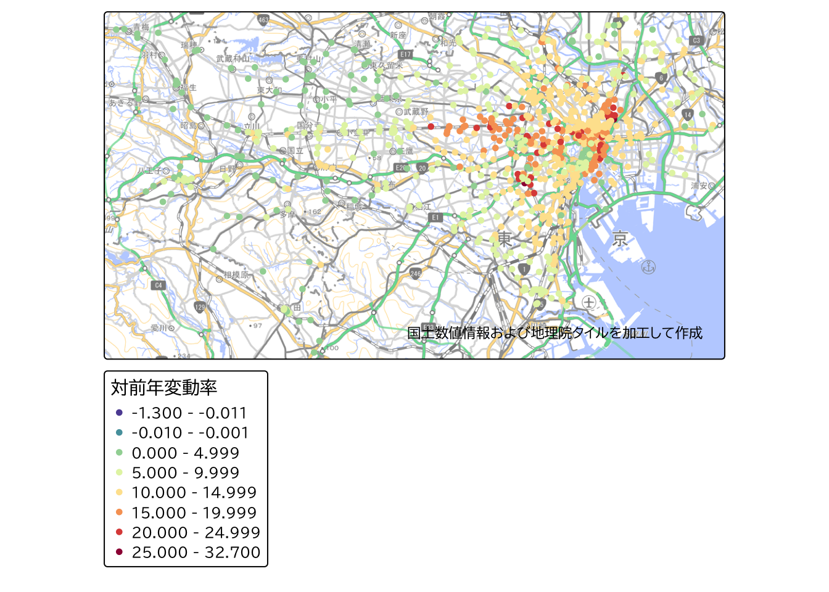The image size is (829, 592).
Task: Click the route 246 shield marker
Action: (x=416, y=273)
